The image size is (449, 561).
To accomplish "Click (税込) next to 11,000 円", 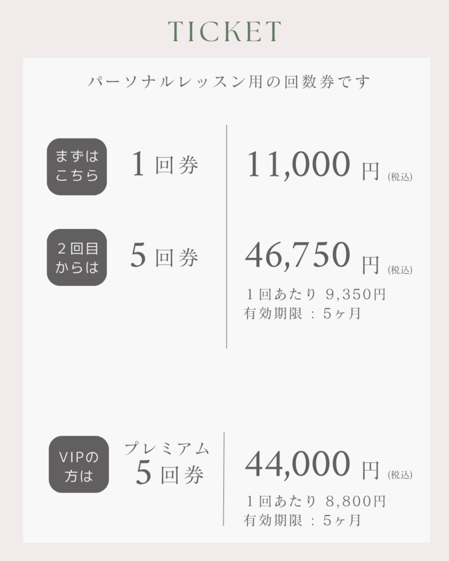I will [x=400, y=177].
